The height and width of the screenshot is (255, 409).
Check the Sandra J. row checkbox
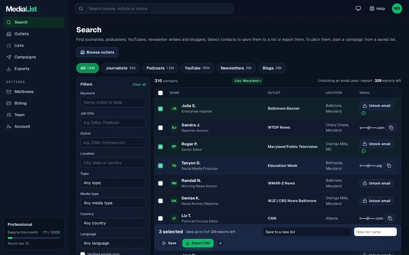click(x=160, y=128)
